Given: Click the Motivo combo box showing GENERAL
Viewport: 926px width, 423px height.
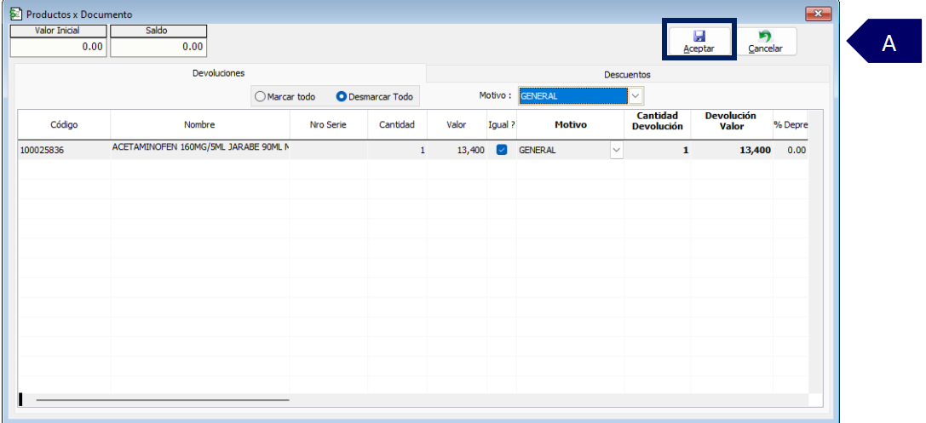Looking at the screenshot, I should [581, 95].
